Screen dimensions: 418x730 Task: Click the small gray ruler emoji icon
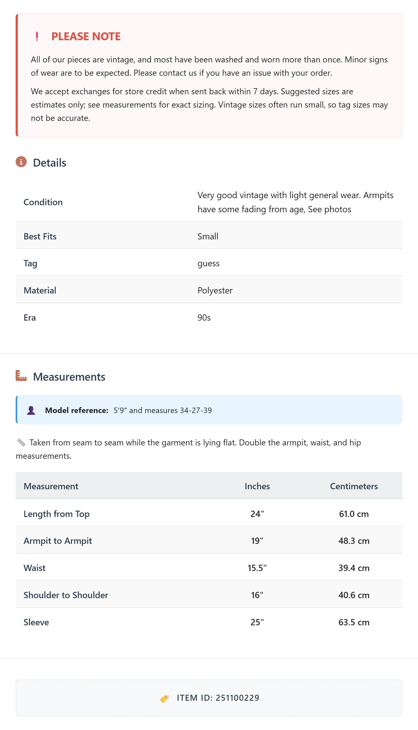pyautogui.click(x=21, y=443)
